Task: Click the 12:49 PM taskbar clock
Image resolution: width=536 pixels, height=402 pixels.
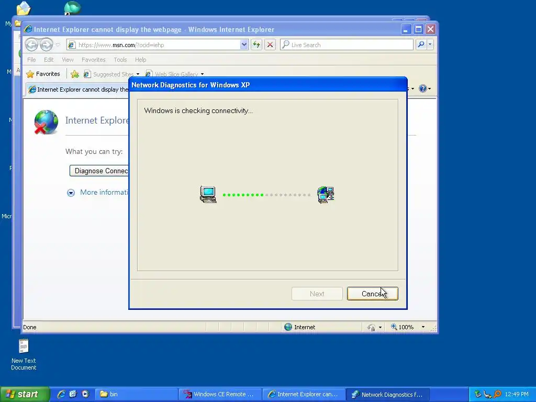Action: [517, 394]
